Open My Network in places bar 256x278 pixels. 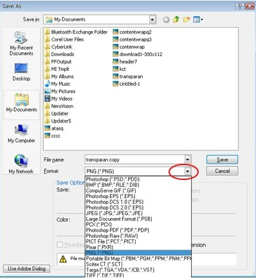[21, 164]
